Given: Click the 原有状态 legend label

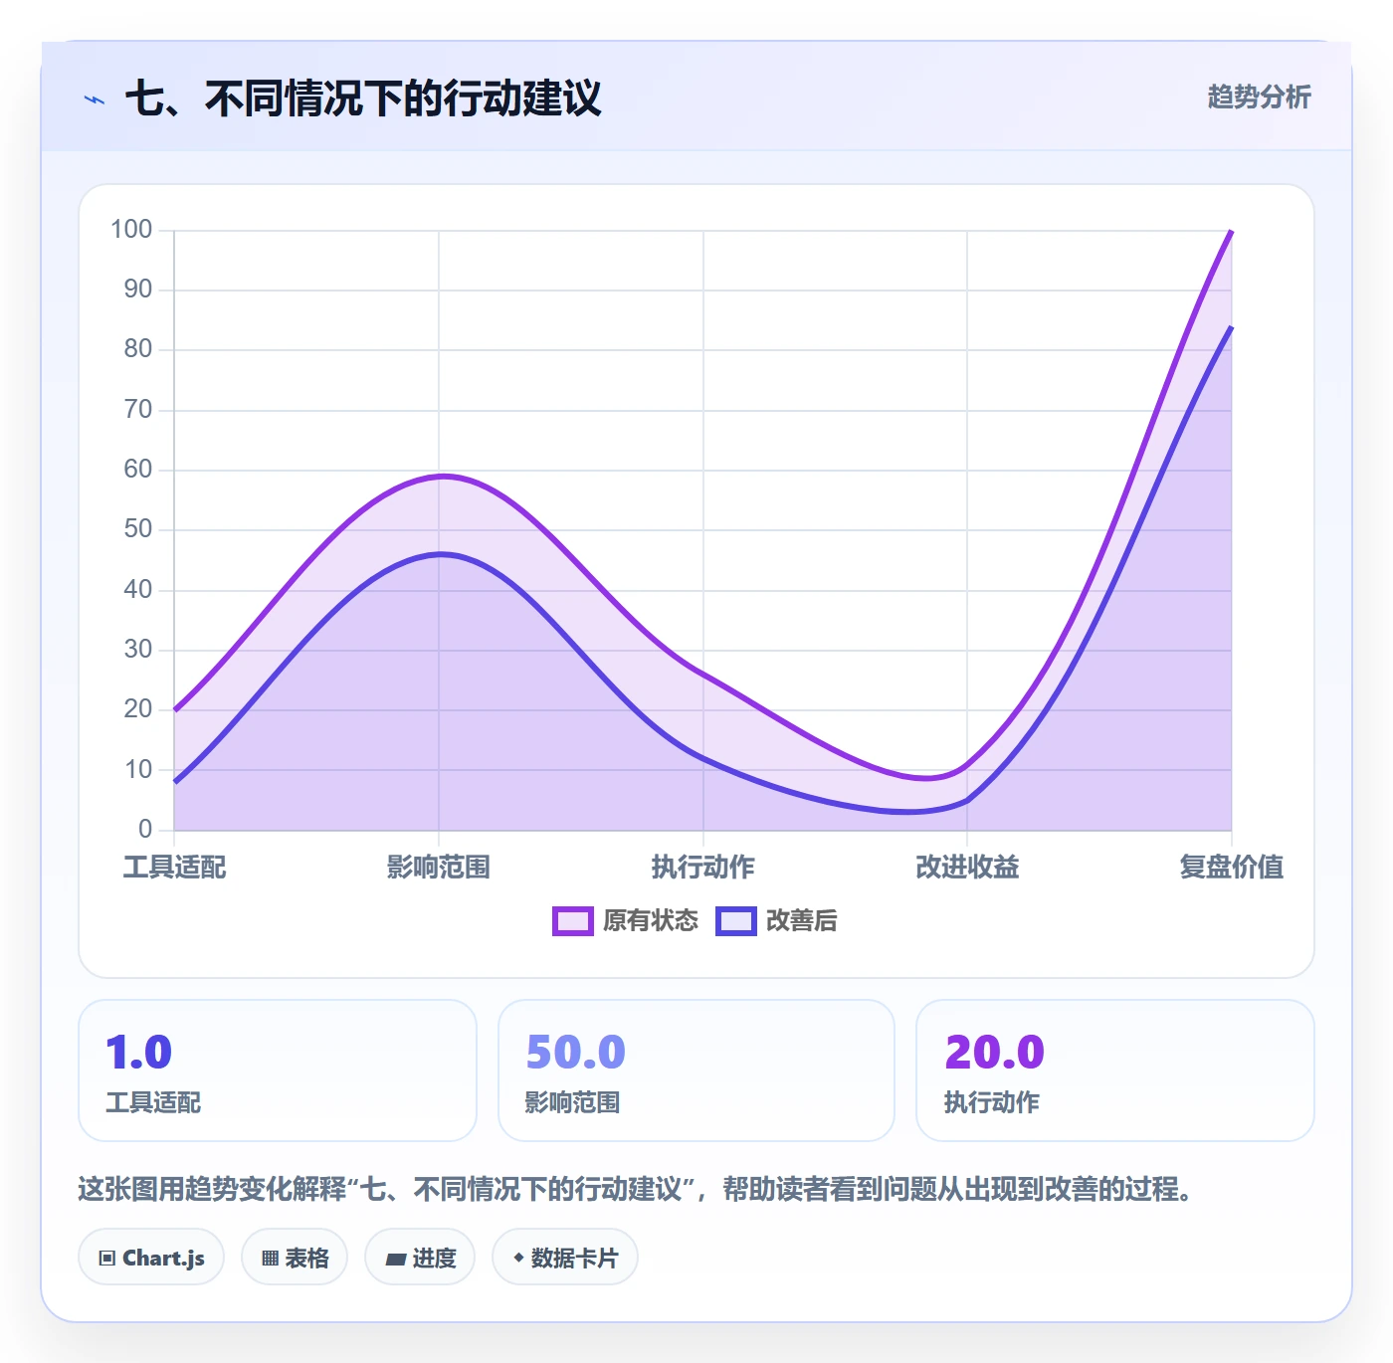Looking at the screenshot, I should (x=651, y=921).
